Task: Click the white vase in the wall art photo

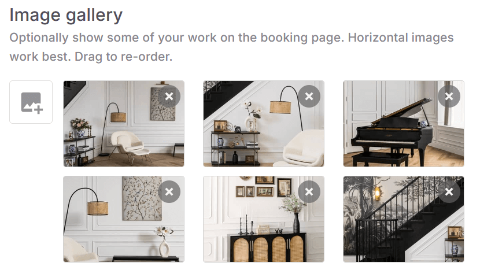Action: pos(164,248)
